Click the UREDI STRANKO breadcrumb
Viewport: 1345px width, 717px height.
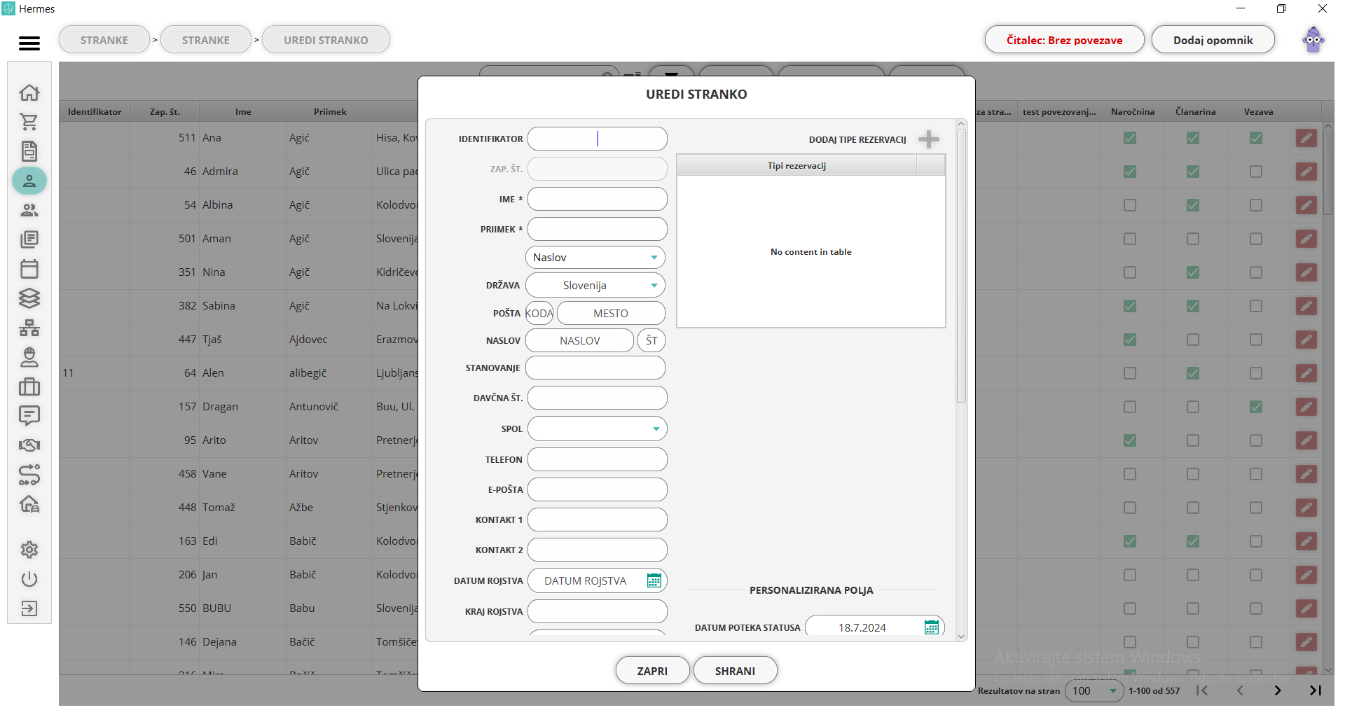pyautogui.click(x=326, y=40)
